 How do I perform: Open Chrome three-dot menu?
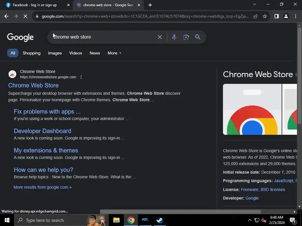pos(296,16)
